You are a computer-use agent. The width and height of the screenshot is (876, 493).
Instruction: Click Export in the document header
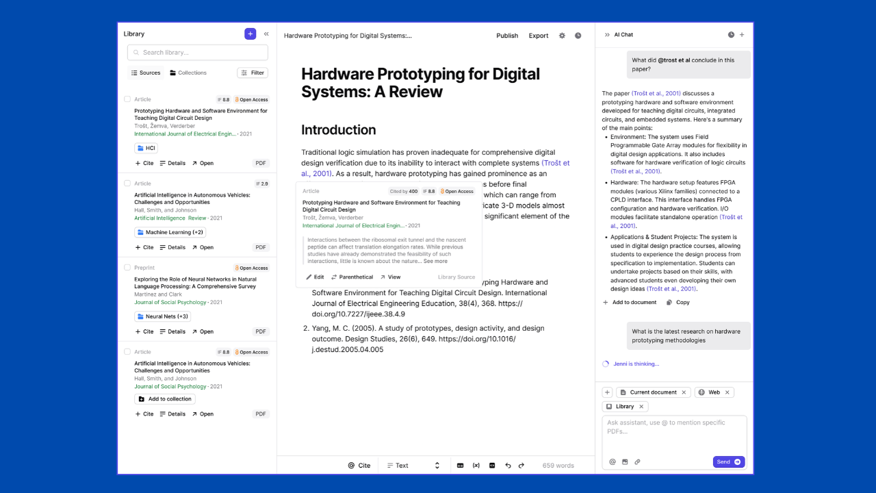tap(539, 36)
